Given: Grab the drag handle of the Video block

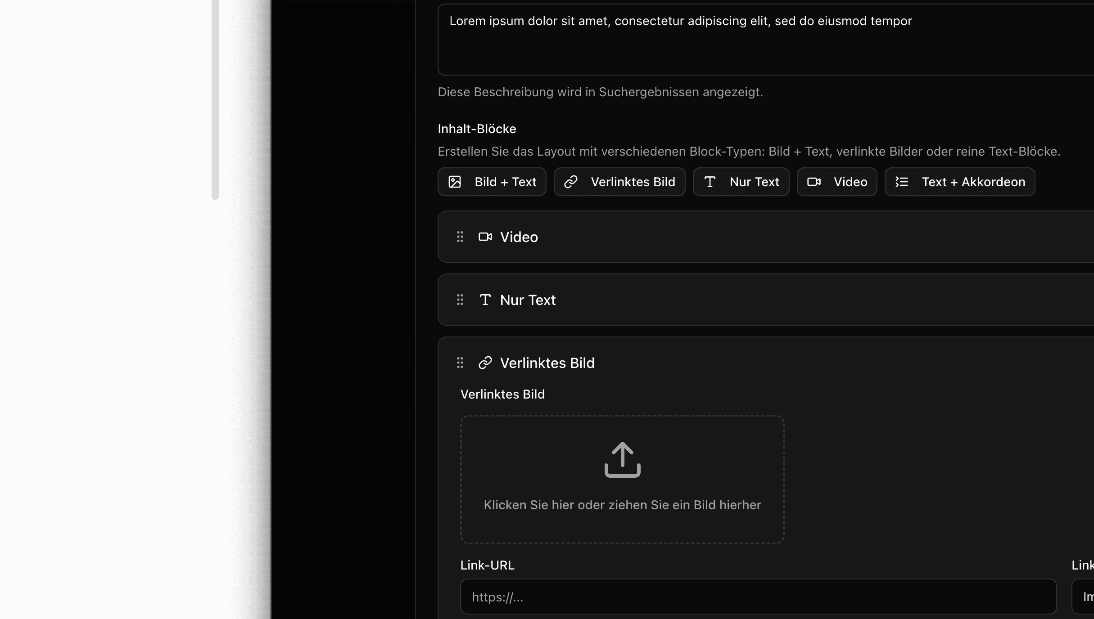Looking at the screenshot, I should (x=460, y=237).
